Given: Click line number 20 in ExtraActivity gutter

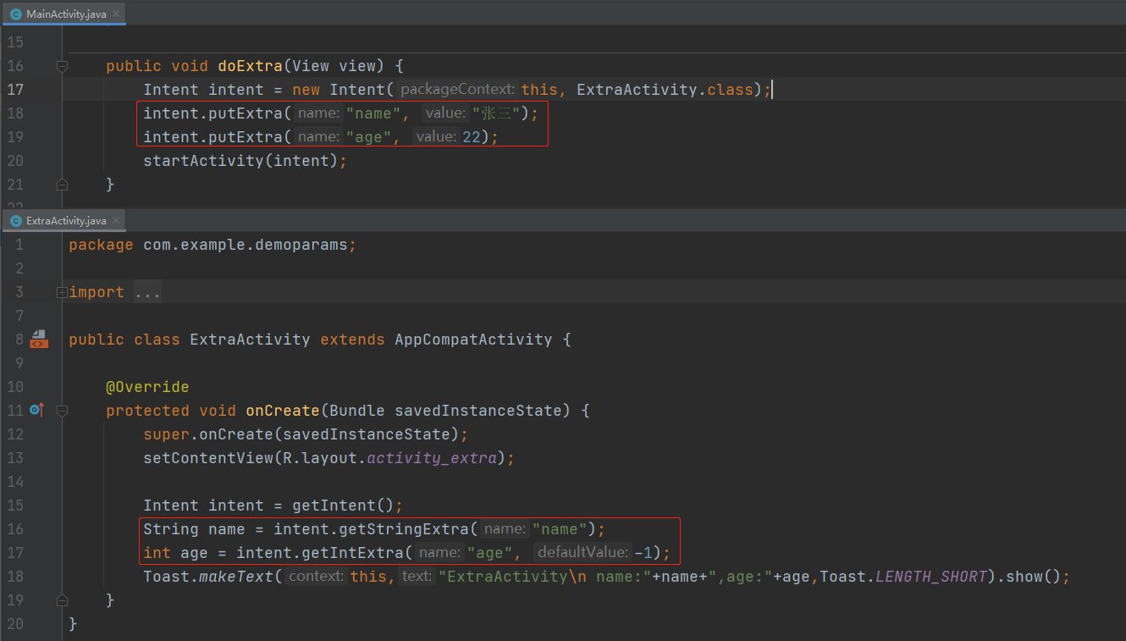Looking at the screenshot, I should [x=15, y=624].
